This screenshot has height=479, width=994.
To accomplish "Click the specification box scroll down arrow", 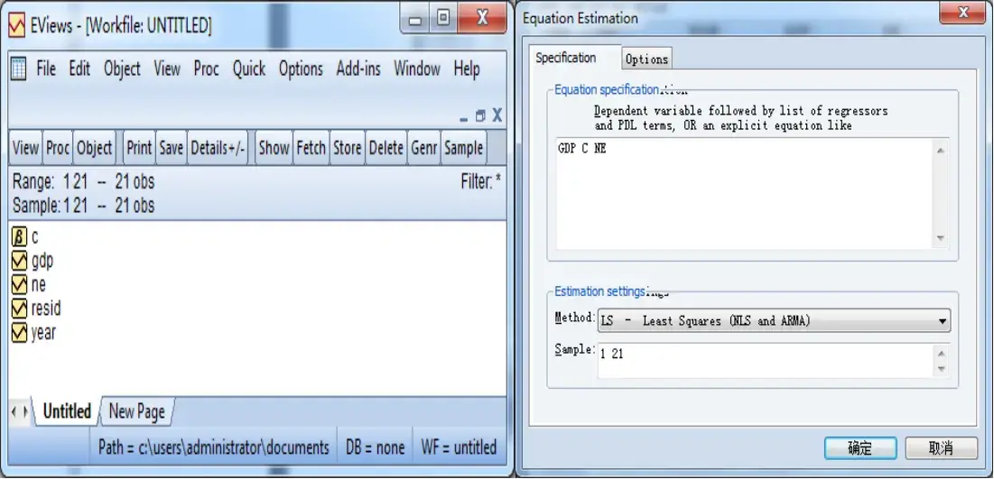I will 941,238.
